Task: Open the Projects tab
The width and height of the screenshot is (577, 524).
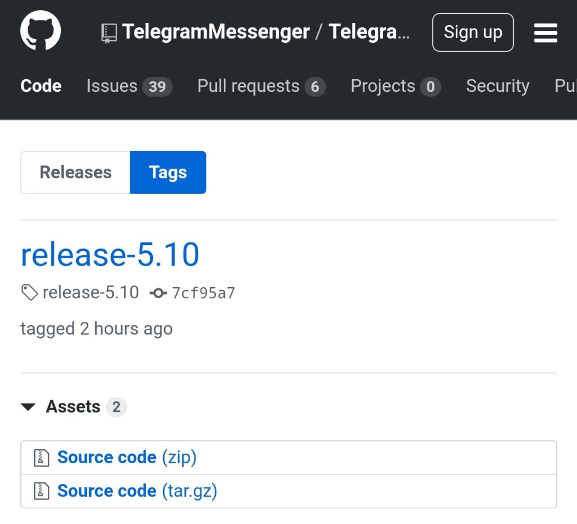Action: pyautogui.click(x=396, y=86)
